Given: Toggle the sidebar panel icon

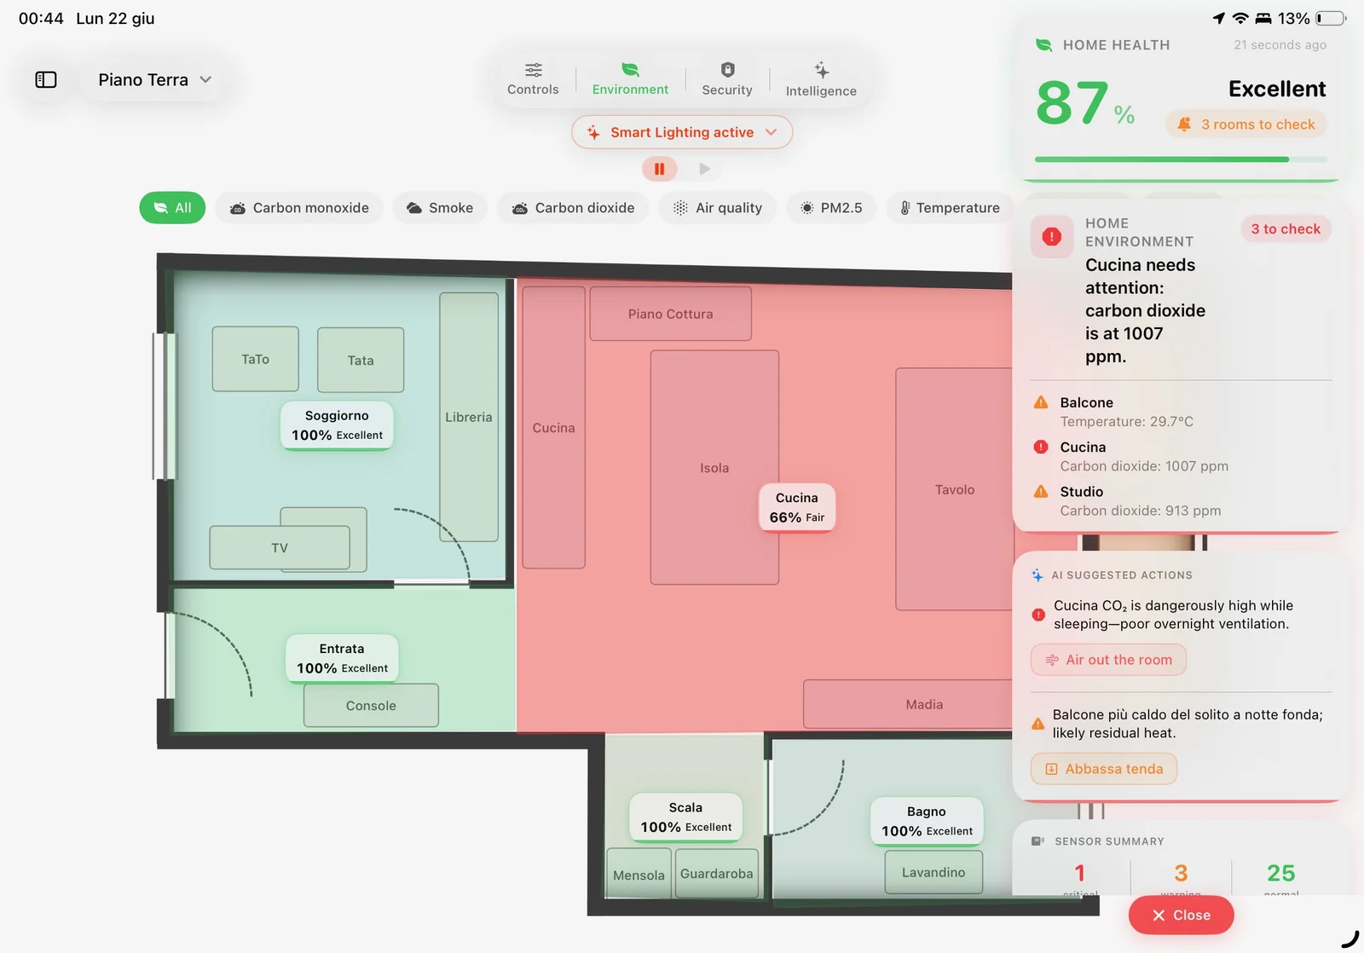Looking at the screenshot, I should [x=46, y=79].
